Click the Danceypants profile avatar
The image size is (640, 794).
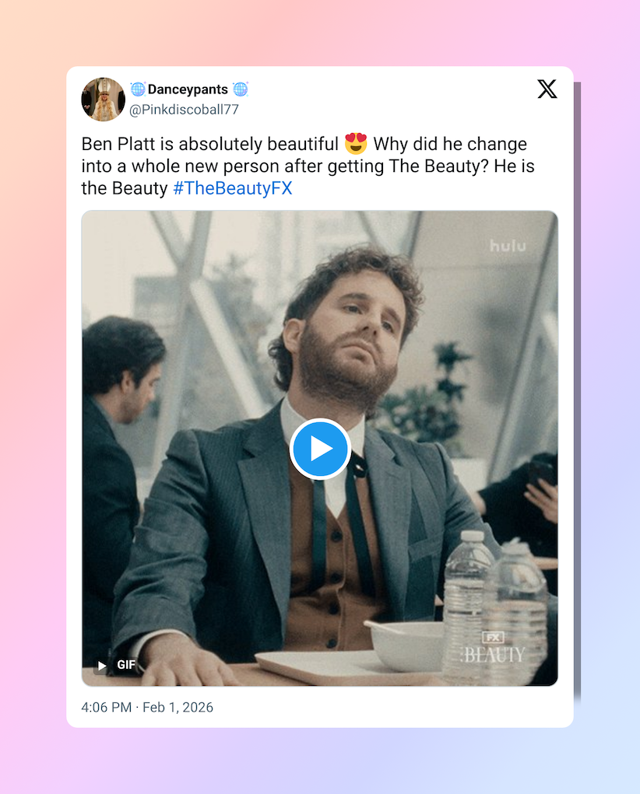click(103, 100)
